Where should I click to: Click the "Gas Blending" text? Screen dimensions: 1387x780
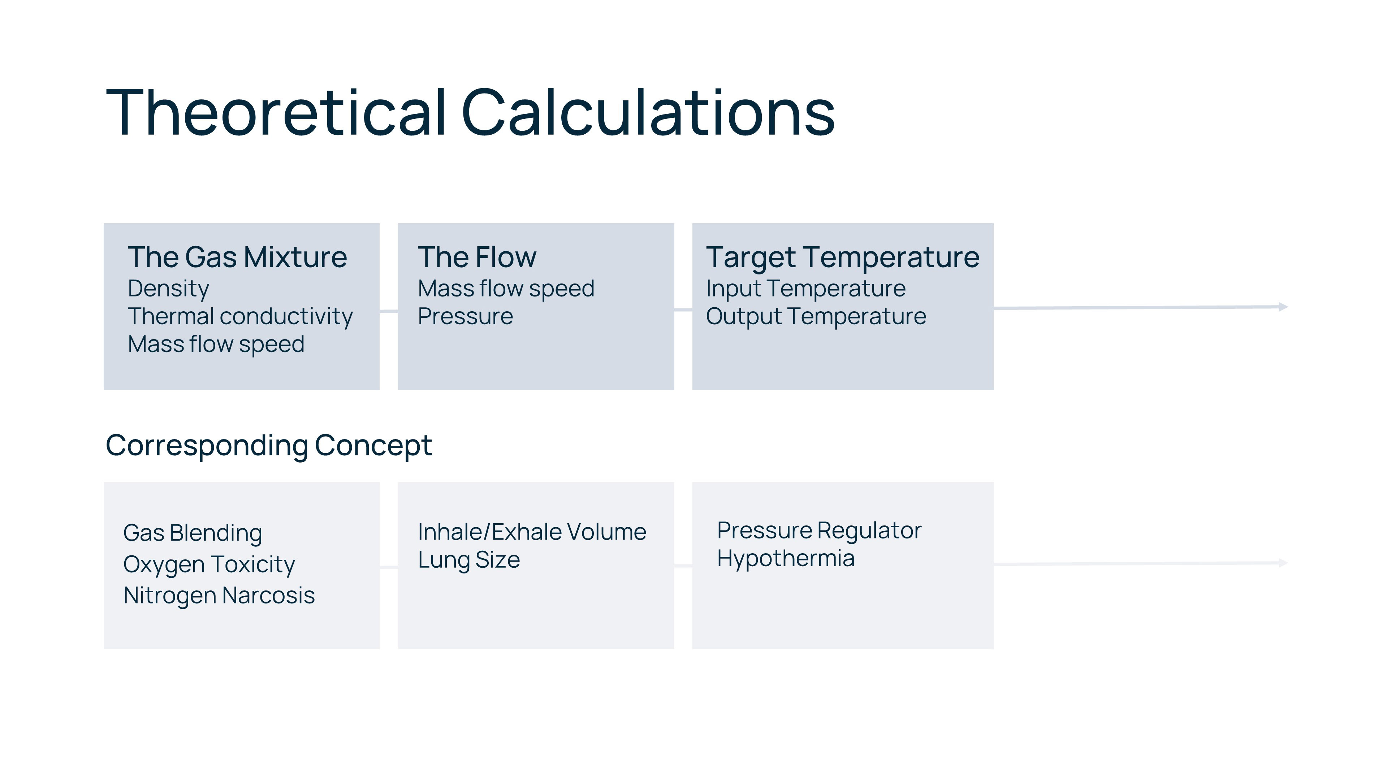tap(192, 533)
